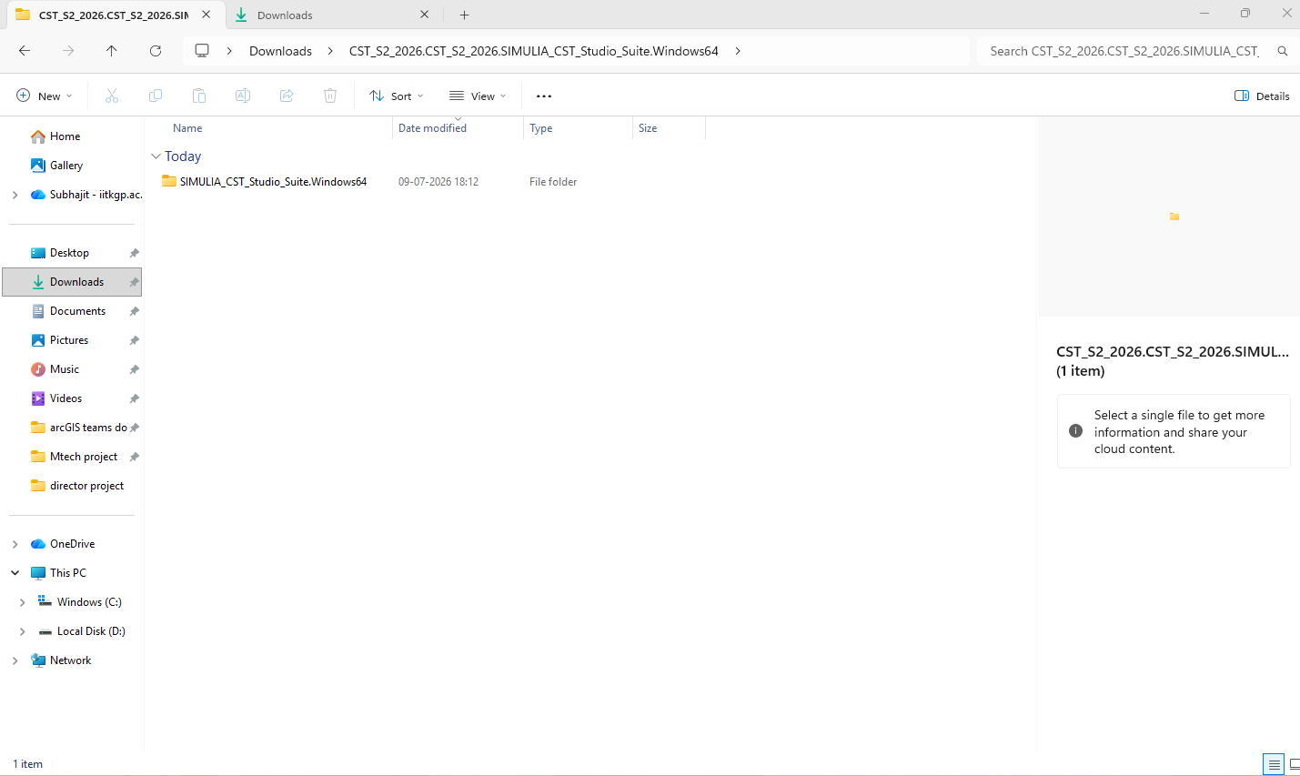Click the Delete trash icon
This screenshot has height=776, width=1300.
(330, 96)
